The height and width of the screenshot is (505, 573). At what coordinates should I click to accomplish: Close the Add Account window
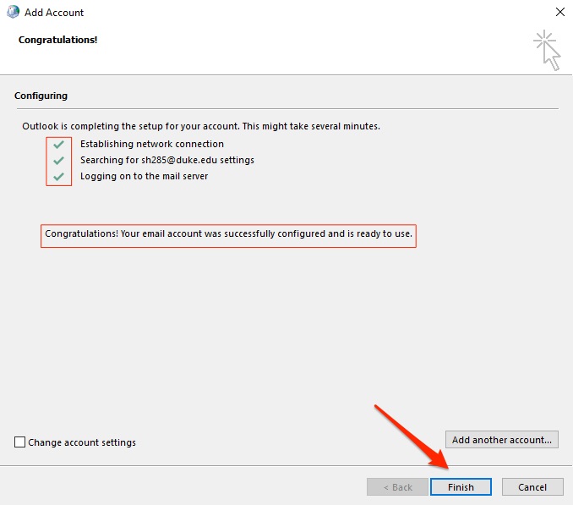point(559,12)
